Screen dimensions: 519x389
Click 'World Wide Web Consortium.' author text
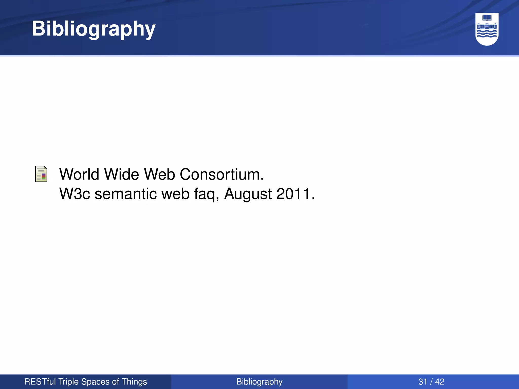[162, 174]
